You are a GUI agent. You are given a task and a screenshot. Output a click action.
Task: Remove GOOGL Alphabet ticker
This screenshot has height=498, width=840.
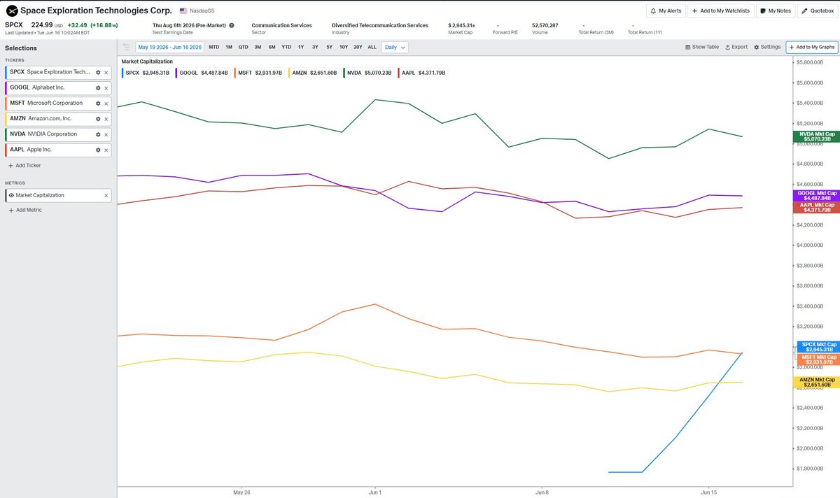point(106,87)
